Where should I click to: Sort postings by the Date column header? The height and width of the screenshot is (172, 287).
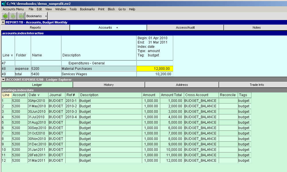tap(34, 95)
